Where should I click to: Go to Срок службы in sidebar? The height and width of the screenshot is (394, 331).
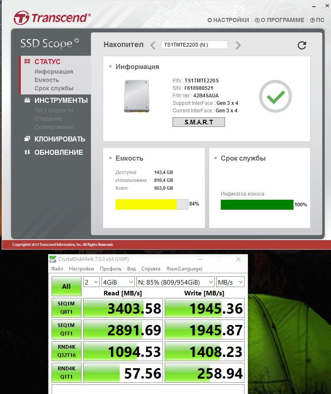pos(54,88)
